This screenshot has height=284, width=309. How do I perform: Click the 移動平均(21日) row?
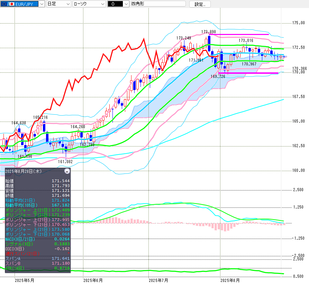tap(37, 201)
